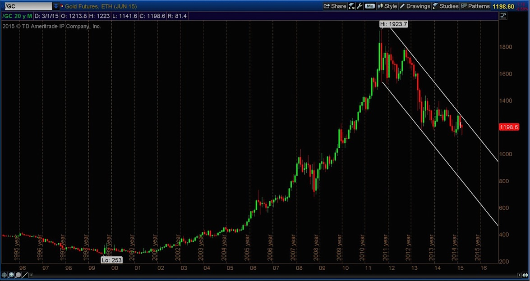Click the scroll right arrow at bottom

pos(519,275)
